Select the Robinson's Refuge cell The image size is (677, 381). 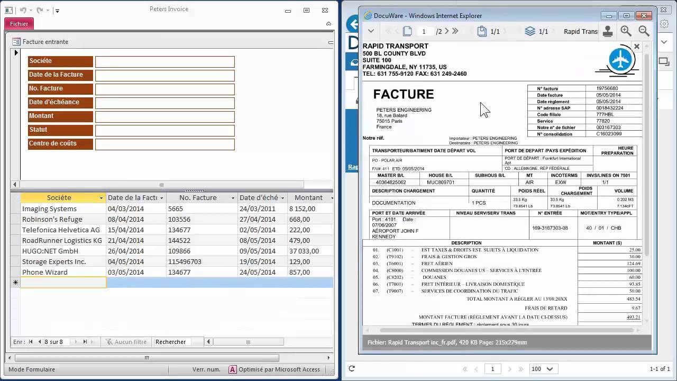pos(63,219)
